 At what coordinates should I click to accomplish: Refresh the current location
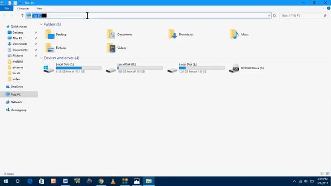point(274,16)
